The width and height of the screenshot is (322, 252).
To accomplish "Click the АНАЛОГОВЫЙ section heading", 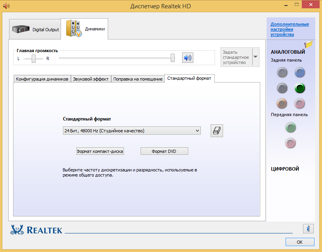I will (x=288, y=52).
